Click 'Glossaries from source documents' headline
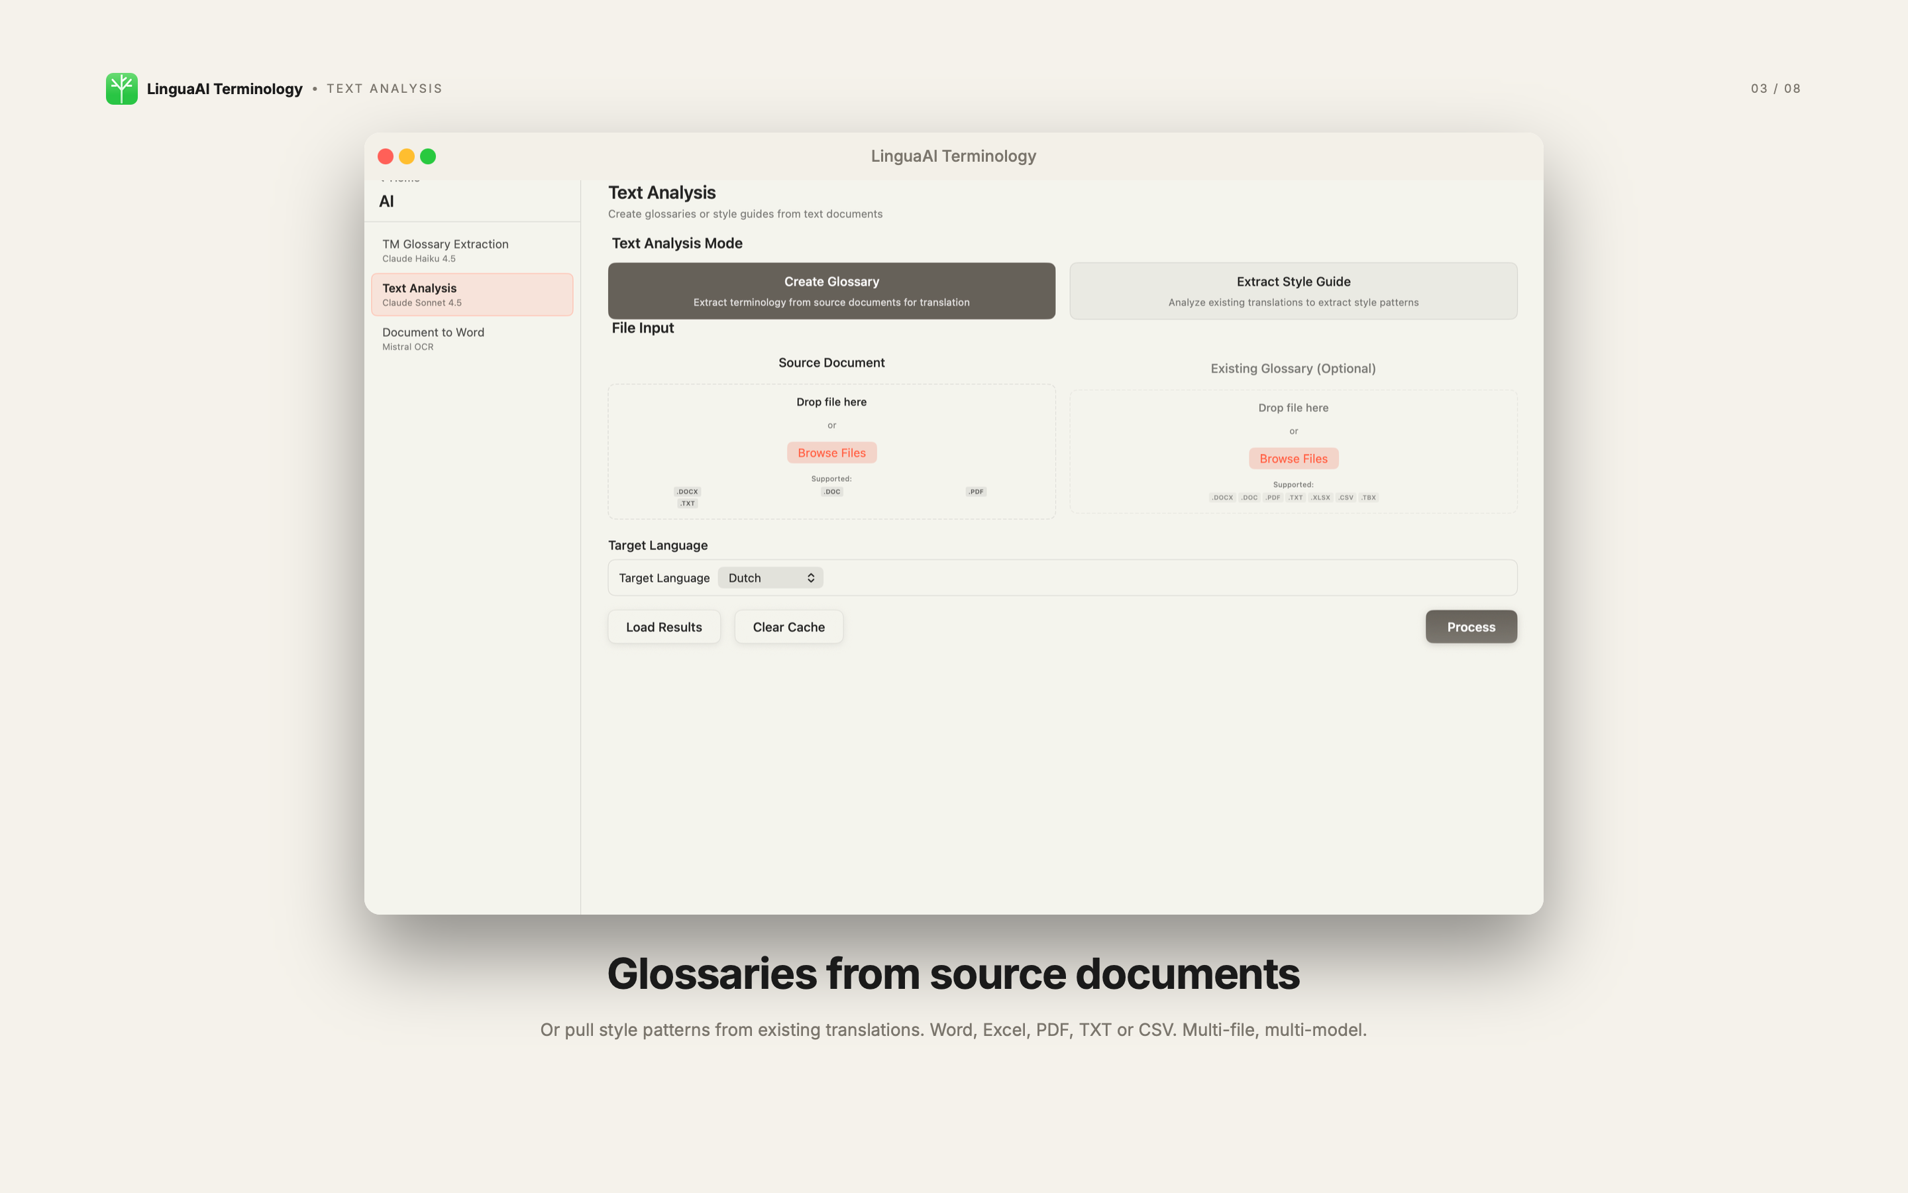The width and height of the screenshot is (1908, 1193). coord(953,974)
